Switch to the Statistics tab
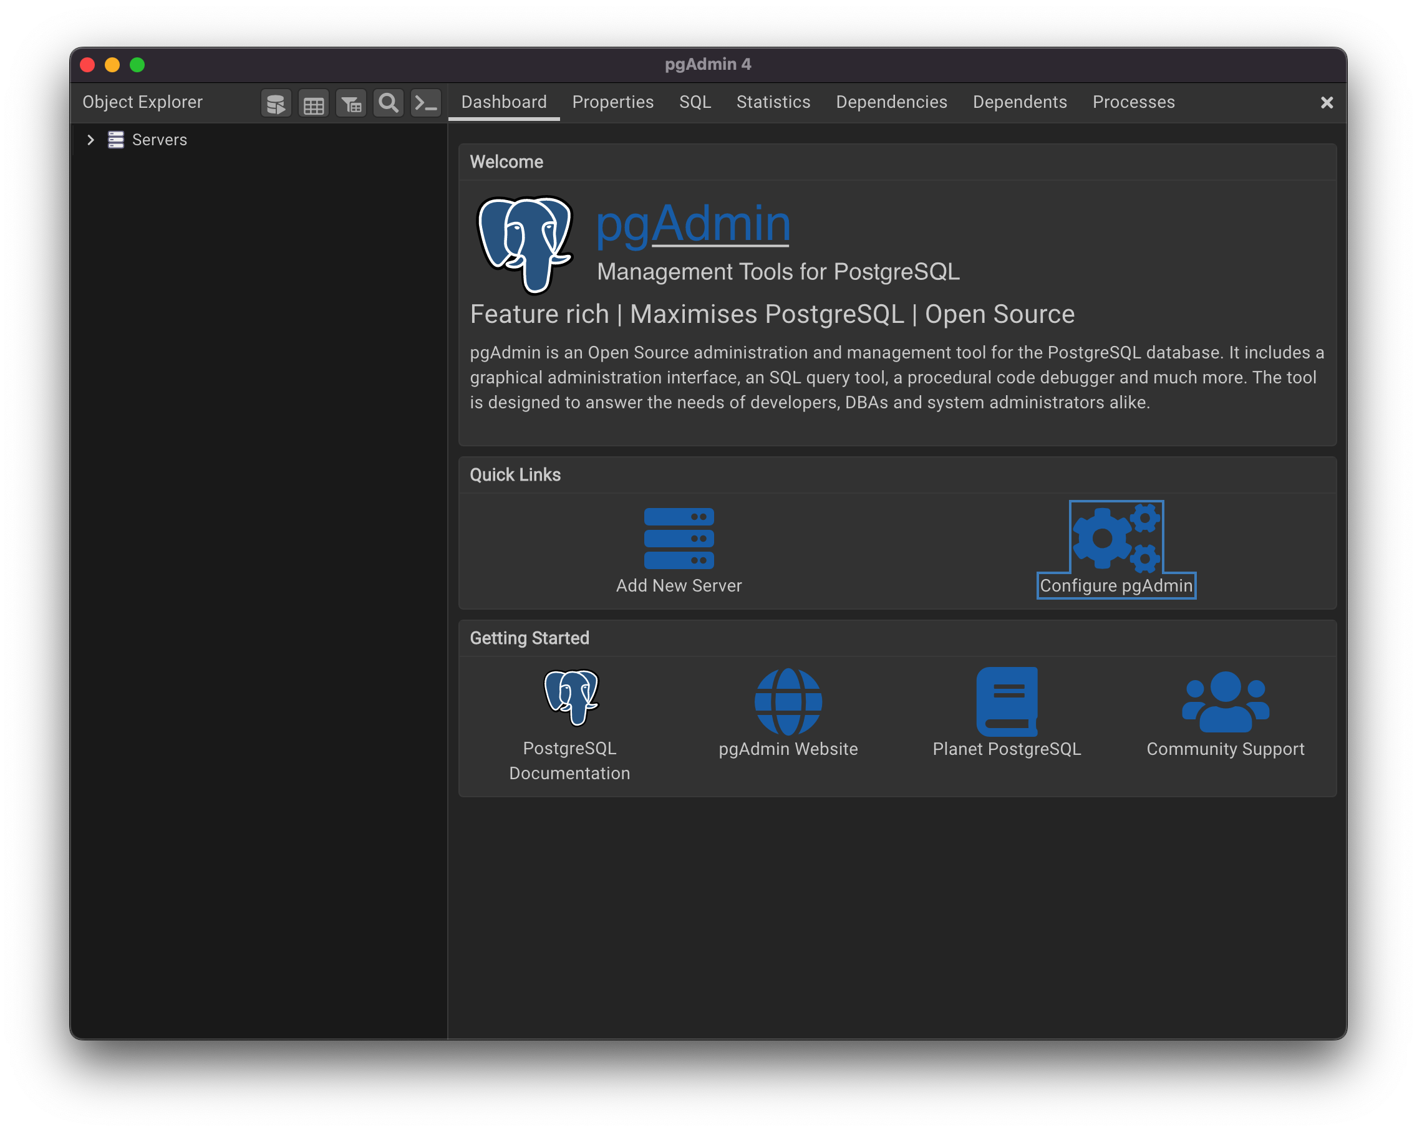 (773, 102)
